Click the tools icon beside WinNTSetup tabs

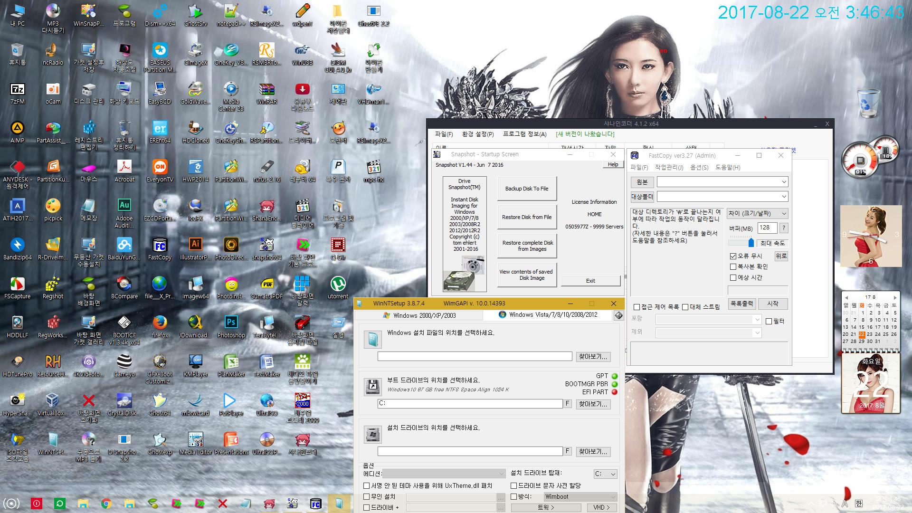tap(618, 315)
